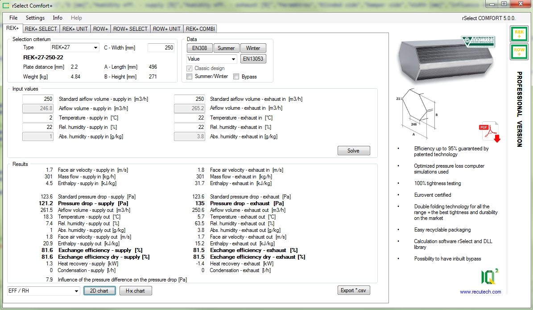Click the green REK+ icon button
The width and height of the screenshot is (533, 310).
click(520, 35)
